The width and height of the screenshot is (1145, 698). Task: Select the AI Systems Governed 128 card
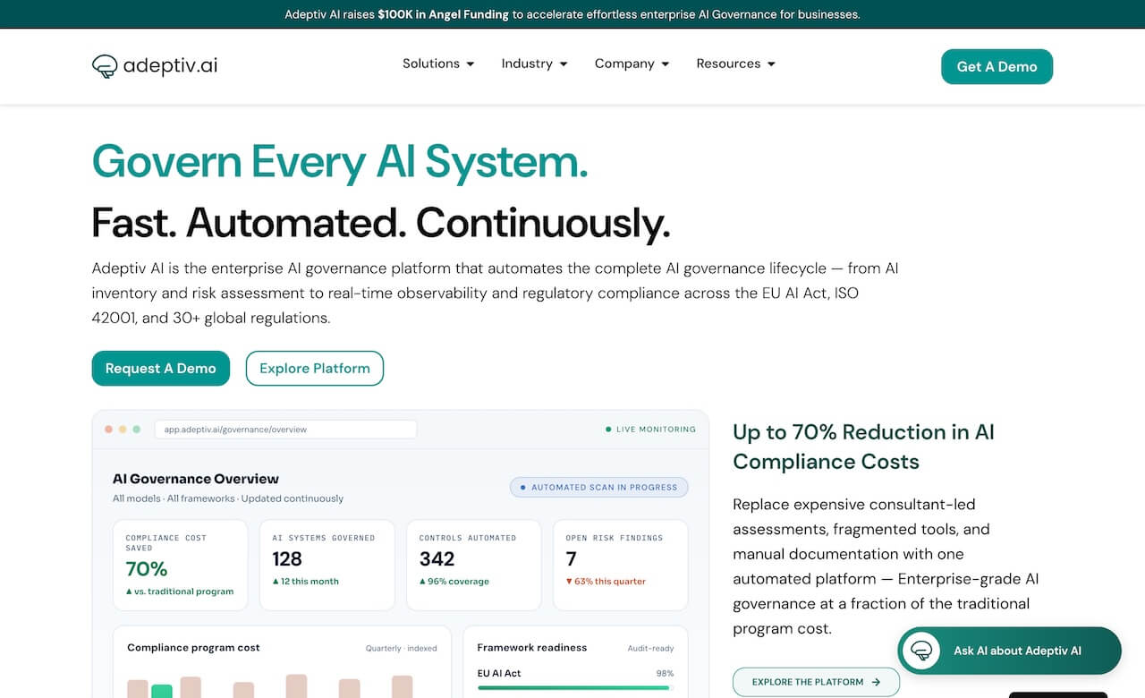click(327, 566)
